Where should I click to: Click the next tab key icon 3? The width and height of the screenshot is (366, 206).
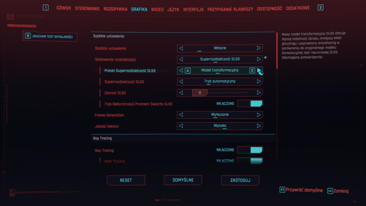click(x=321, y=8)
